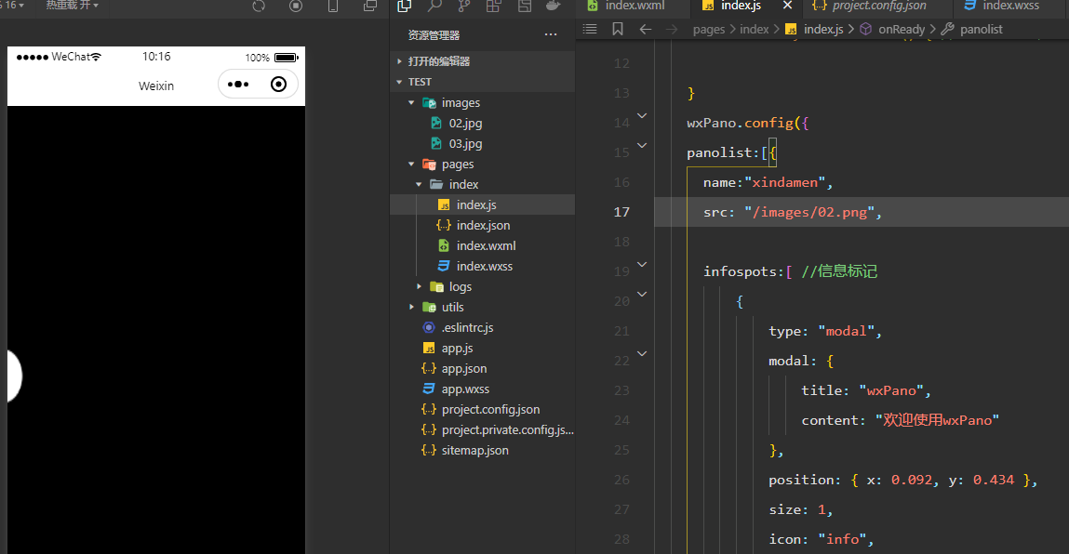Click the "/images/02.png" string on line 17
Screen dimensions: 1069x554
809,212
